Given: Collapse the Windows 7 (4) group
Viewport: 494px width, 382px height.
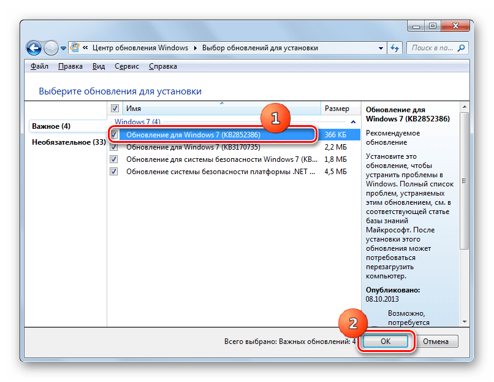Looking at the screenshot, I should coord(353,122).
